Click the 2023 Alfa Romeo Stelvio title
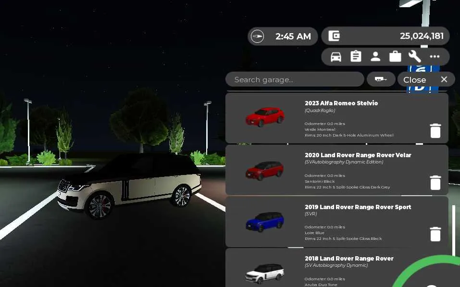460x287 pixels. click(x=341, y=103)
